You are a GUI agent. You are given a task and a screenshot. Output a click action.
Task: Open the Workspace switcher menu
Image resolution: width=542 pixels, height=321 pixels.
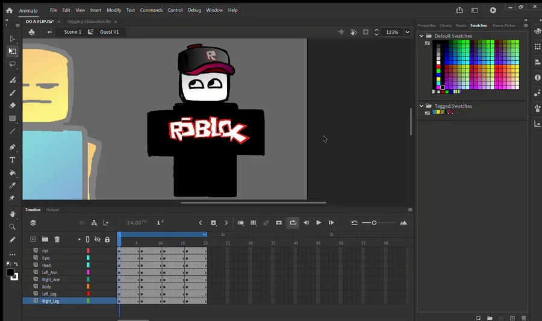click(x=475, y=10)
